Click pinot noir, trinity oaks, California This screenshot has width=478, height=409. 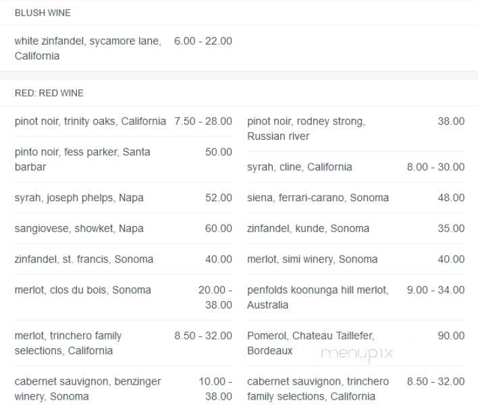pyautogui.click(x=90, y=121)
